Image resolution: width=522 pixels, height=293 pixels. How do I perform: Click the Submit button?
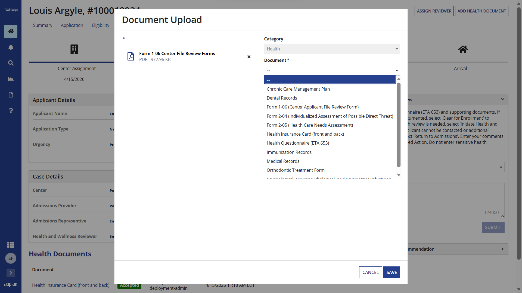pyautogui.click(x=493, y=227)
